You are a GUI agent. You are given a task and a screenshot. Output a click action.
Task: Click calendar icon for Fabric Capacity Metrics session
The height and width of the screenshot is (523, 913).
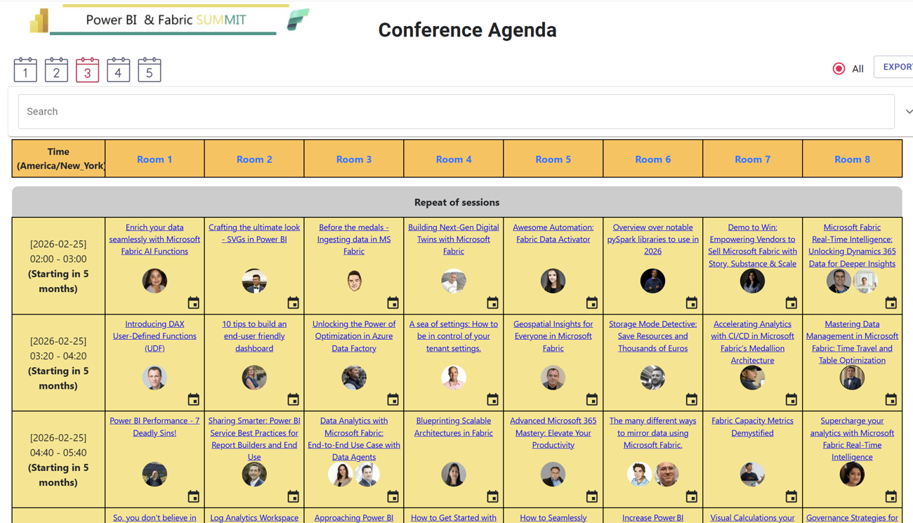click(x=791, y=497)
